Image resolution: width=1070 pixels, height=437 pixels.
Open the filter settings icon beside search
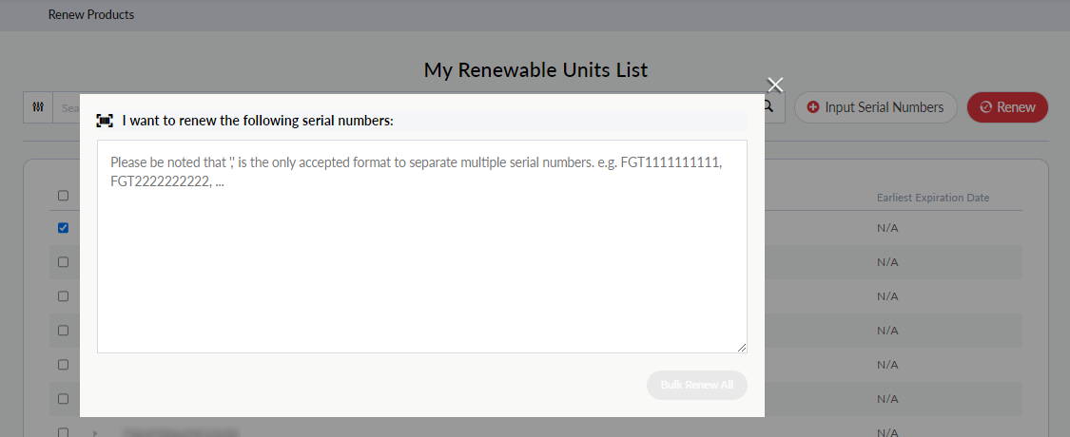click(x=38, y=107)
